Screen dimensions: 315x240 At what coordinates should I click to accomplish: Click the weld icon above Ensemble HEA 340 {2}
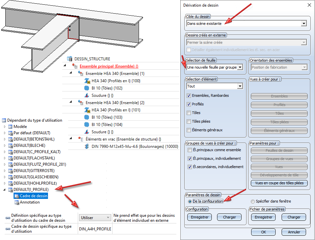pos(87,95)
